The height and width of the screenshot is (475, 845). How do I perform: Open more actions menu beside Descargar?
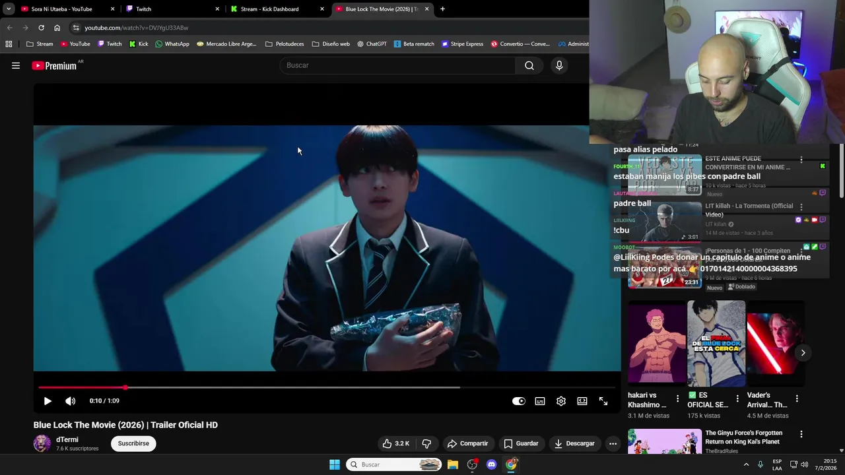pyautogui.click(x=613, y=443)
